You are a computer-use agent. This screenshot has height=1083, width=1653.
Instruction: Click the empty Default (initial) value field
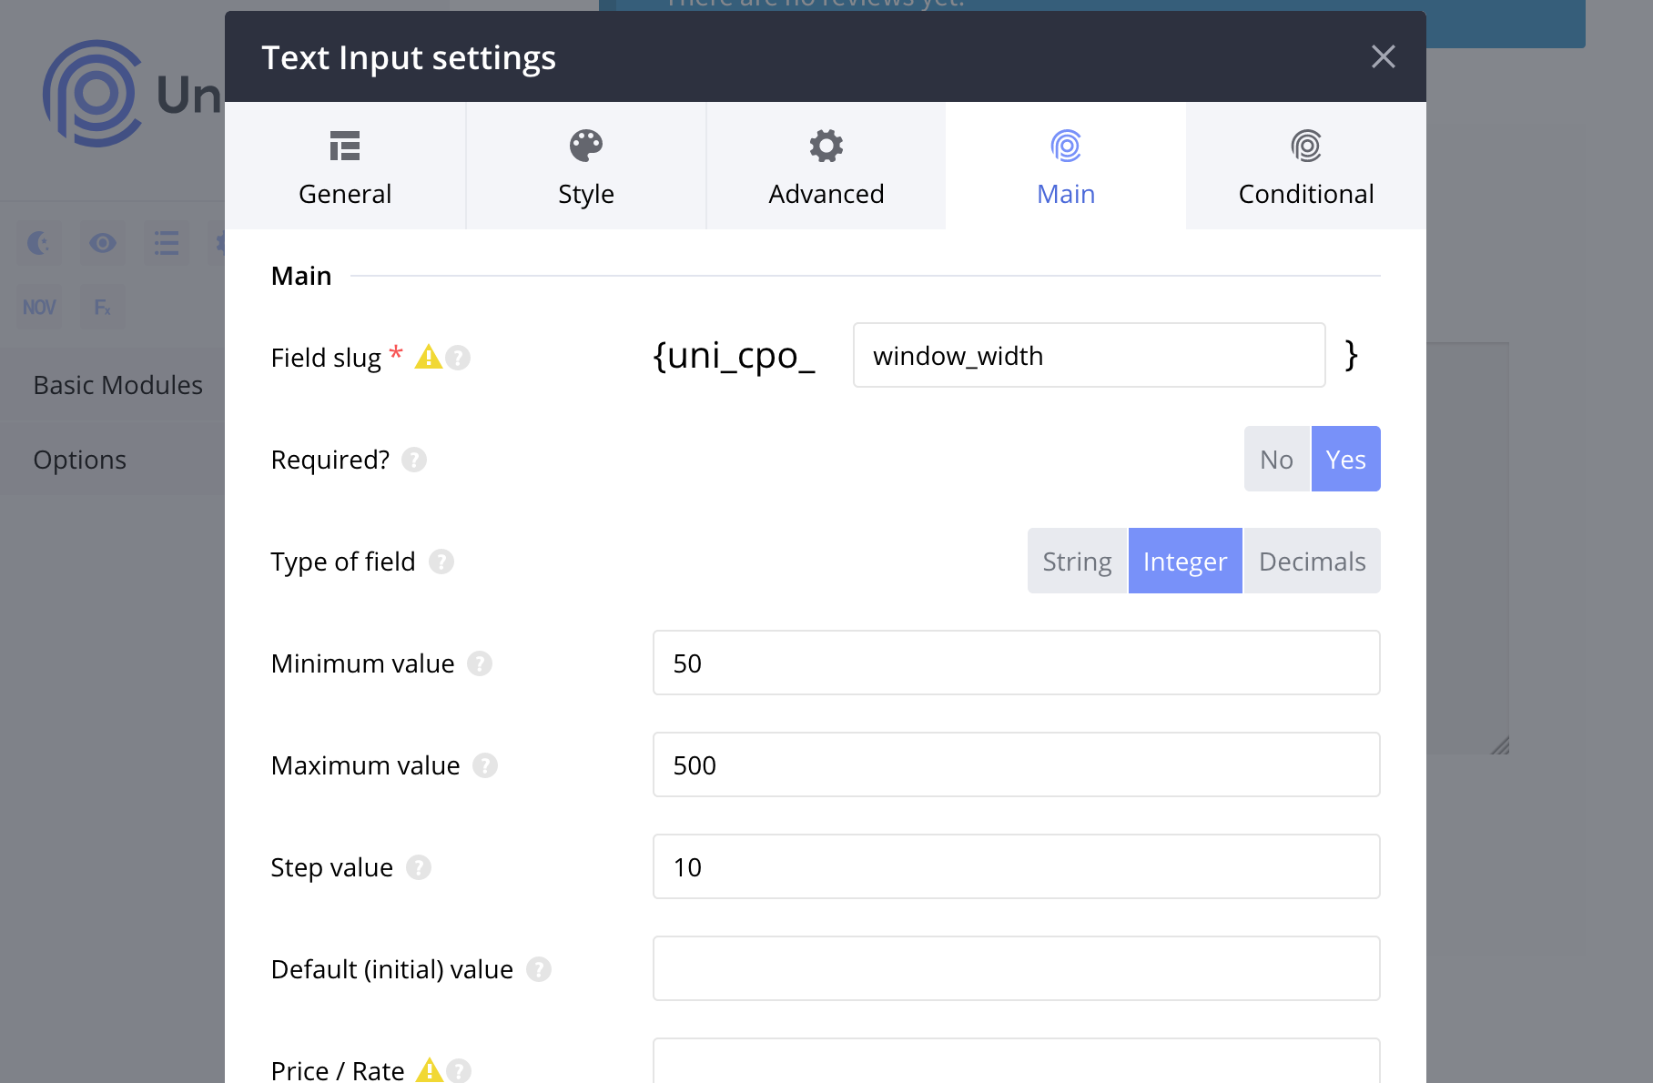tap(1016, 969)
